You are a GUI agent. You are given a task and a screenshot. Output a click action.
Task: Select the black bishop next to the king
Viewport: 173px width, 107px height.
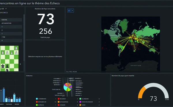[x=7, y=66]
